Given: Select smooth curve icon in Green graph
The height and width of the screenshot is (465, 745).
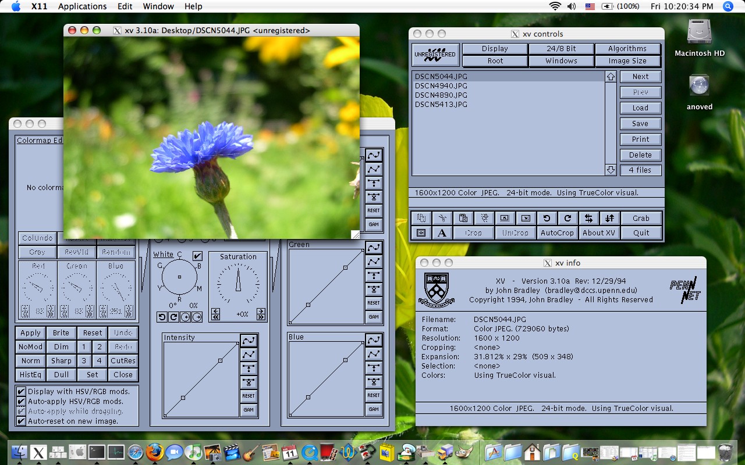Looking at the screenshot, I should point(374,248).
